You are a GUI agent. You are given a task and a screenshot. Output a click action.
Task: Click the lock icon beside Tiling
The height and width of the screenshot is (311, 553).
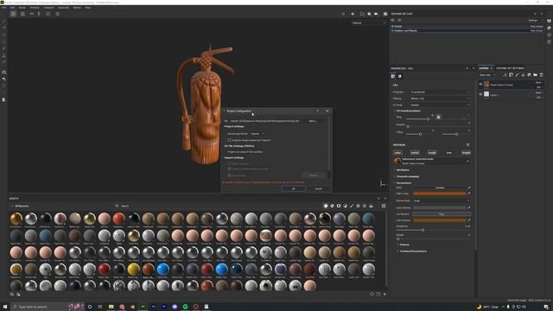(x=438, y=117)
